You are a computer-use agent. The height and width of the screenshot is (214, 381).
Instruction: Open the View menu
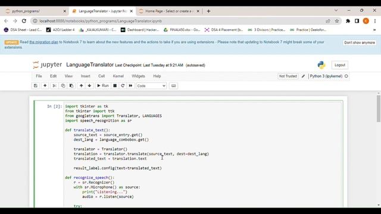[68, 76]
